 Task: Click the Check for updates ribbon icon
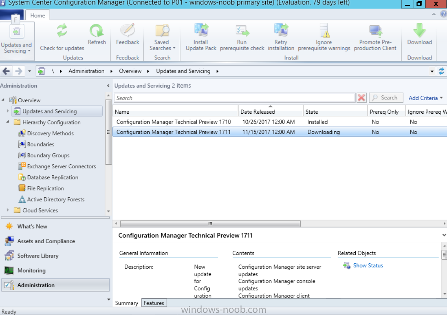(62, 30)
